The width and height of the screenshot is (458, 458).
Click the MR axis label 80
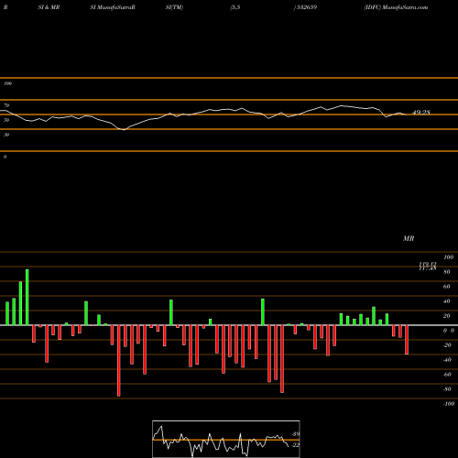click(447, 272)
